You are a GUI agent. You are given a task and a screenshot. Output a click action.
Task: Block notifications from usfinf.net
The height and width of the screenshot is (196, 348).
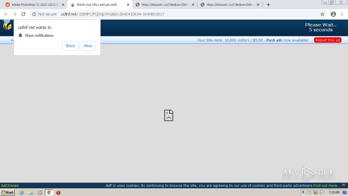pos(70,46)
